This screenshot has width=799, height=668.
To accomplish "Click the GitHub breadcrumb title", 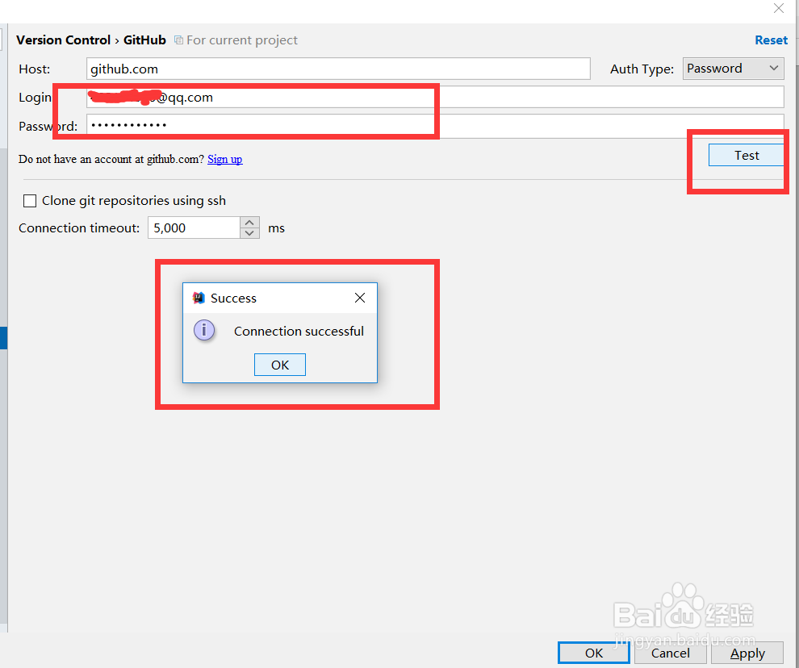I will (x=144, y=40).
